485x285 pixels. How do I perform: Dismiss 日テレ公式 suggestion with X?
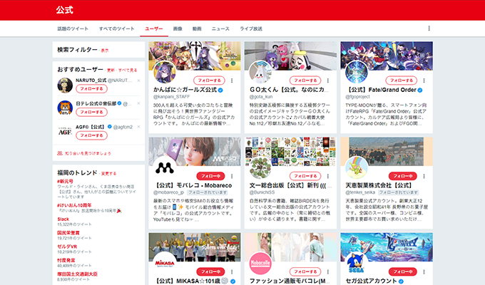[x=138, y=103]
